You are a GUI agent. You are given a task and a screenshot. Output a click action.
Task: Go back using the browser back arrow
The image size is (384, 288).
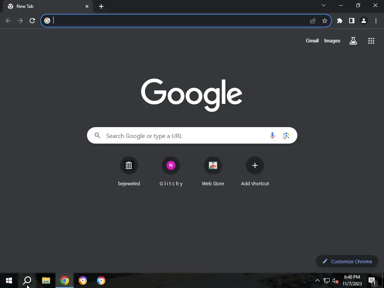tap(8, 21)
